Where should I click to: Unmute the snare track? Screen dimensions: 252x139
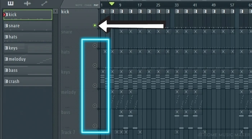(x=95, y=45)
